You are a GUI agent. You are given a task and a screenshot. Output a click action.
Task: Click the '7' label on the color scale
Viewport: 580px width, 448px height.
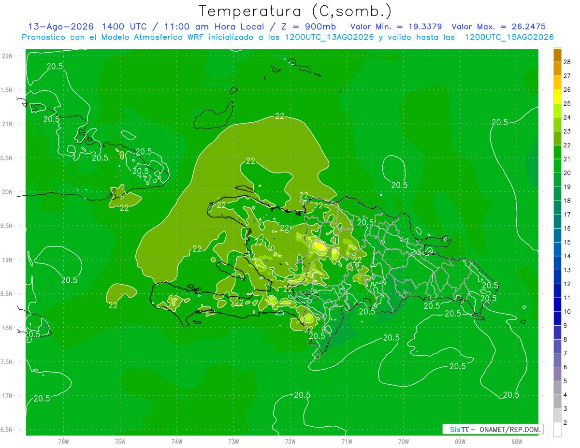tap(565, 353)
